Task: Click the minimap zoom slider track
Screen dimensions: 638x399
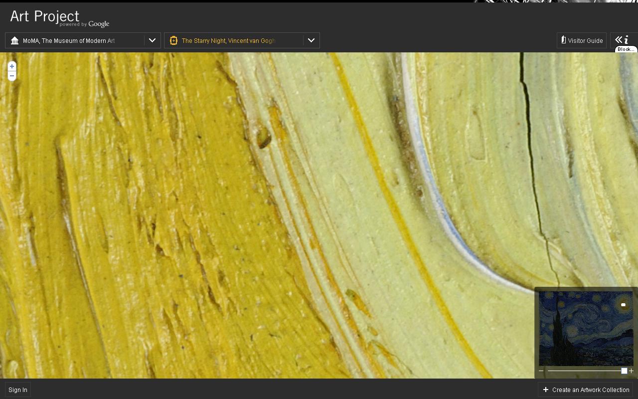Action: [586, 371]
